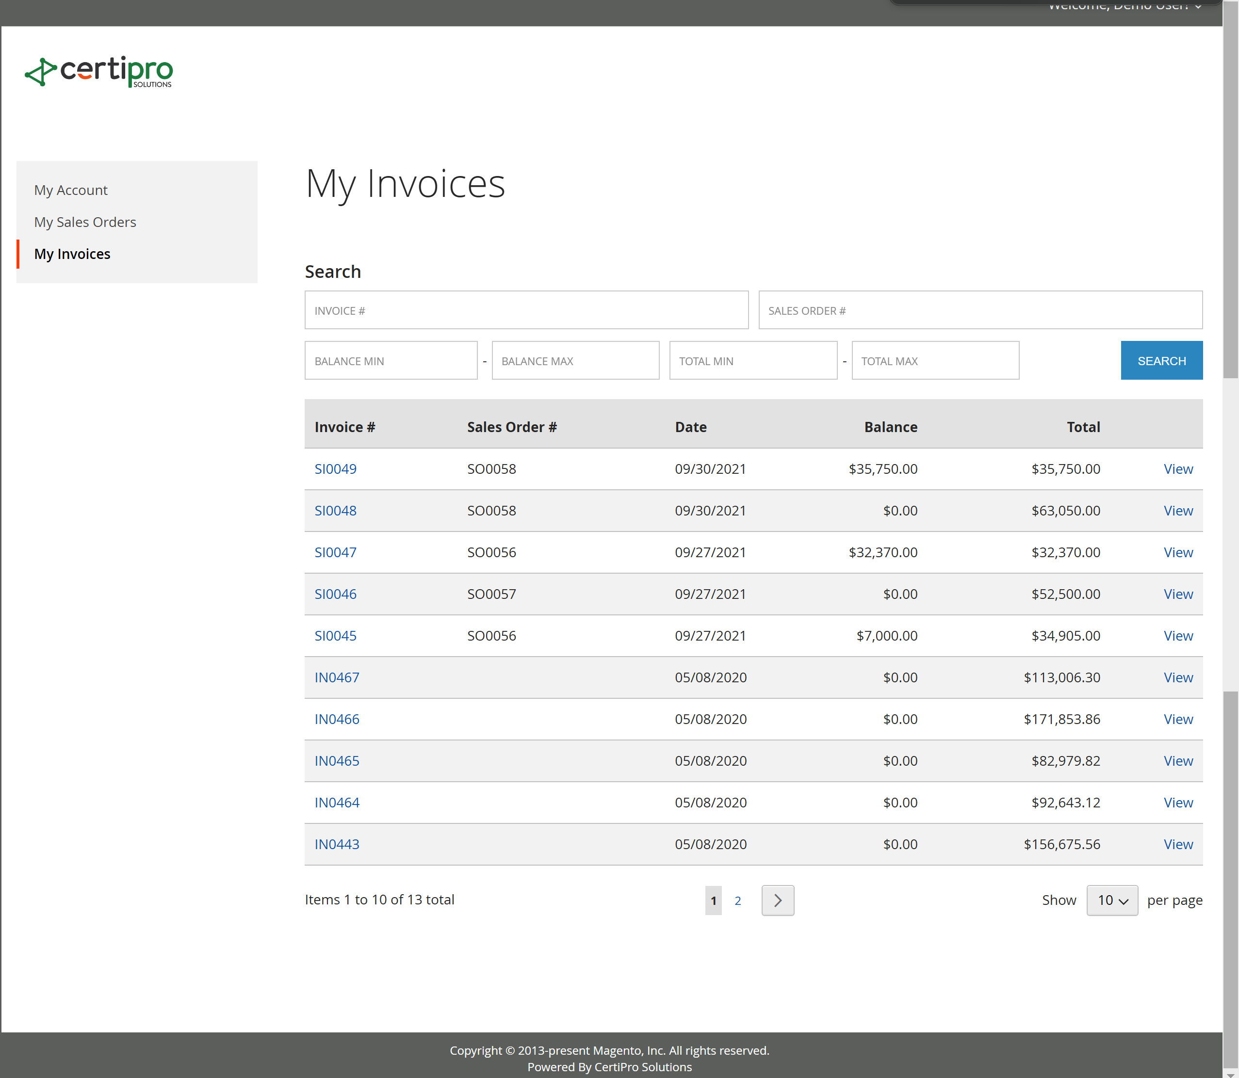Click into the Balance Min field
The height and width of the screenshot is (1078, 1239).
(x=391, y=361)
